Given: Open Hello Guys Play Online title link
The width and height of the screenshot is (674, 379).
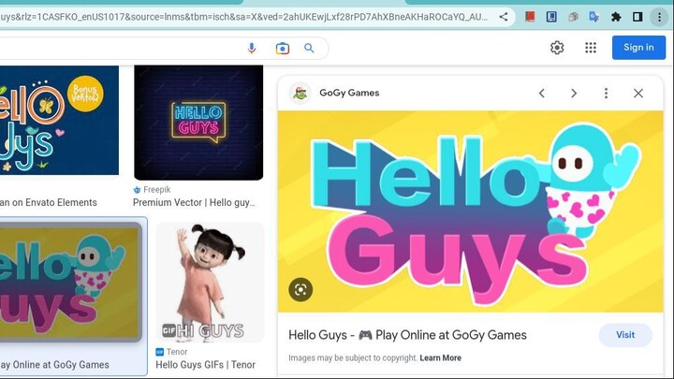Looking at the screenshot, I should tap(407, 335).
